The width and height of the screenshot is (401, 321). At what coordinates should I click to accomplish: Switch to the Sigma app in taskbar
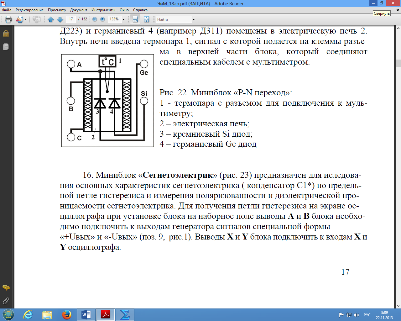tap(125, 315)
